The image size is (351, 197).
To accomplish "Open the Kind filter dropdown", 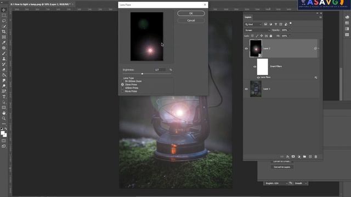I will pos(253,24).
